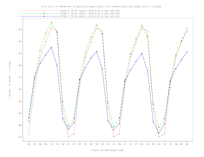Image resolution: width=204 pixels, height=157 pixels.
Task: Click the x-axis forecast hour label 45
Action: point(114,144)
